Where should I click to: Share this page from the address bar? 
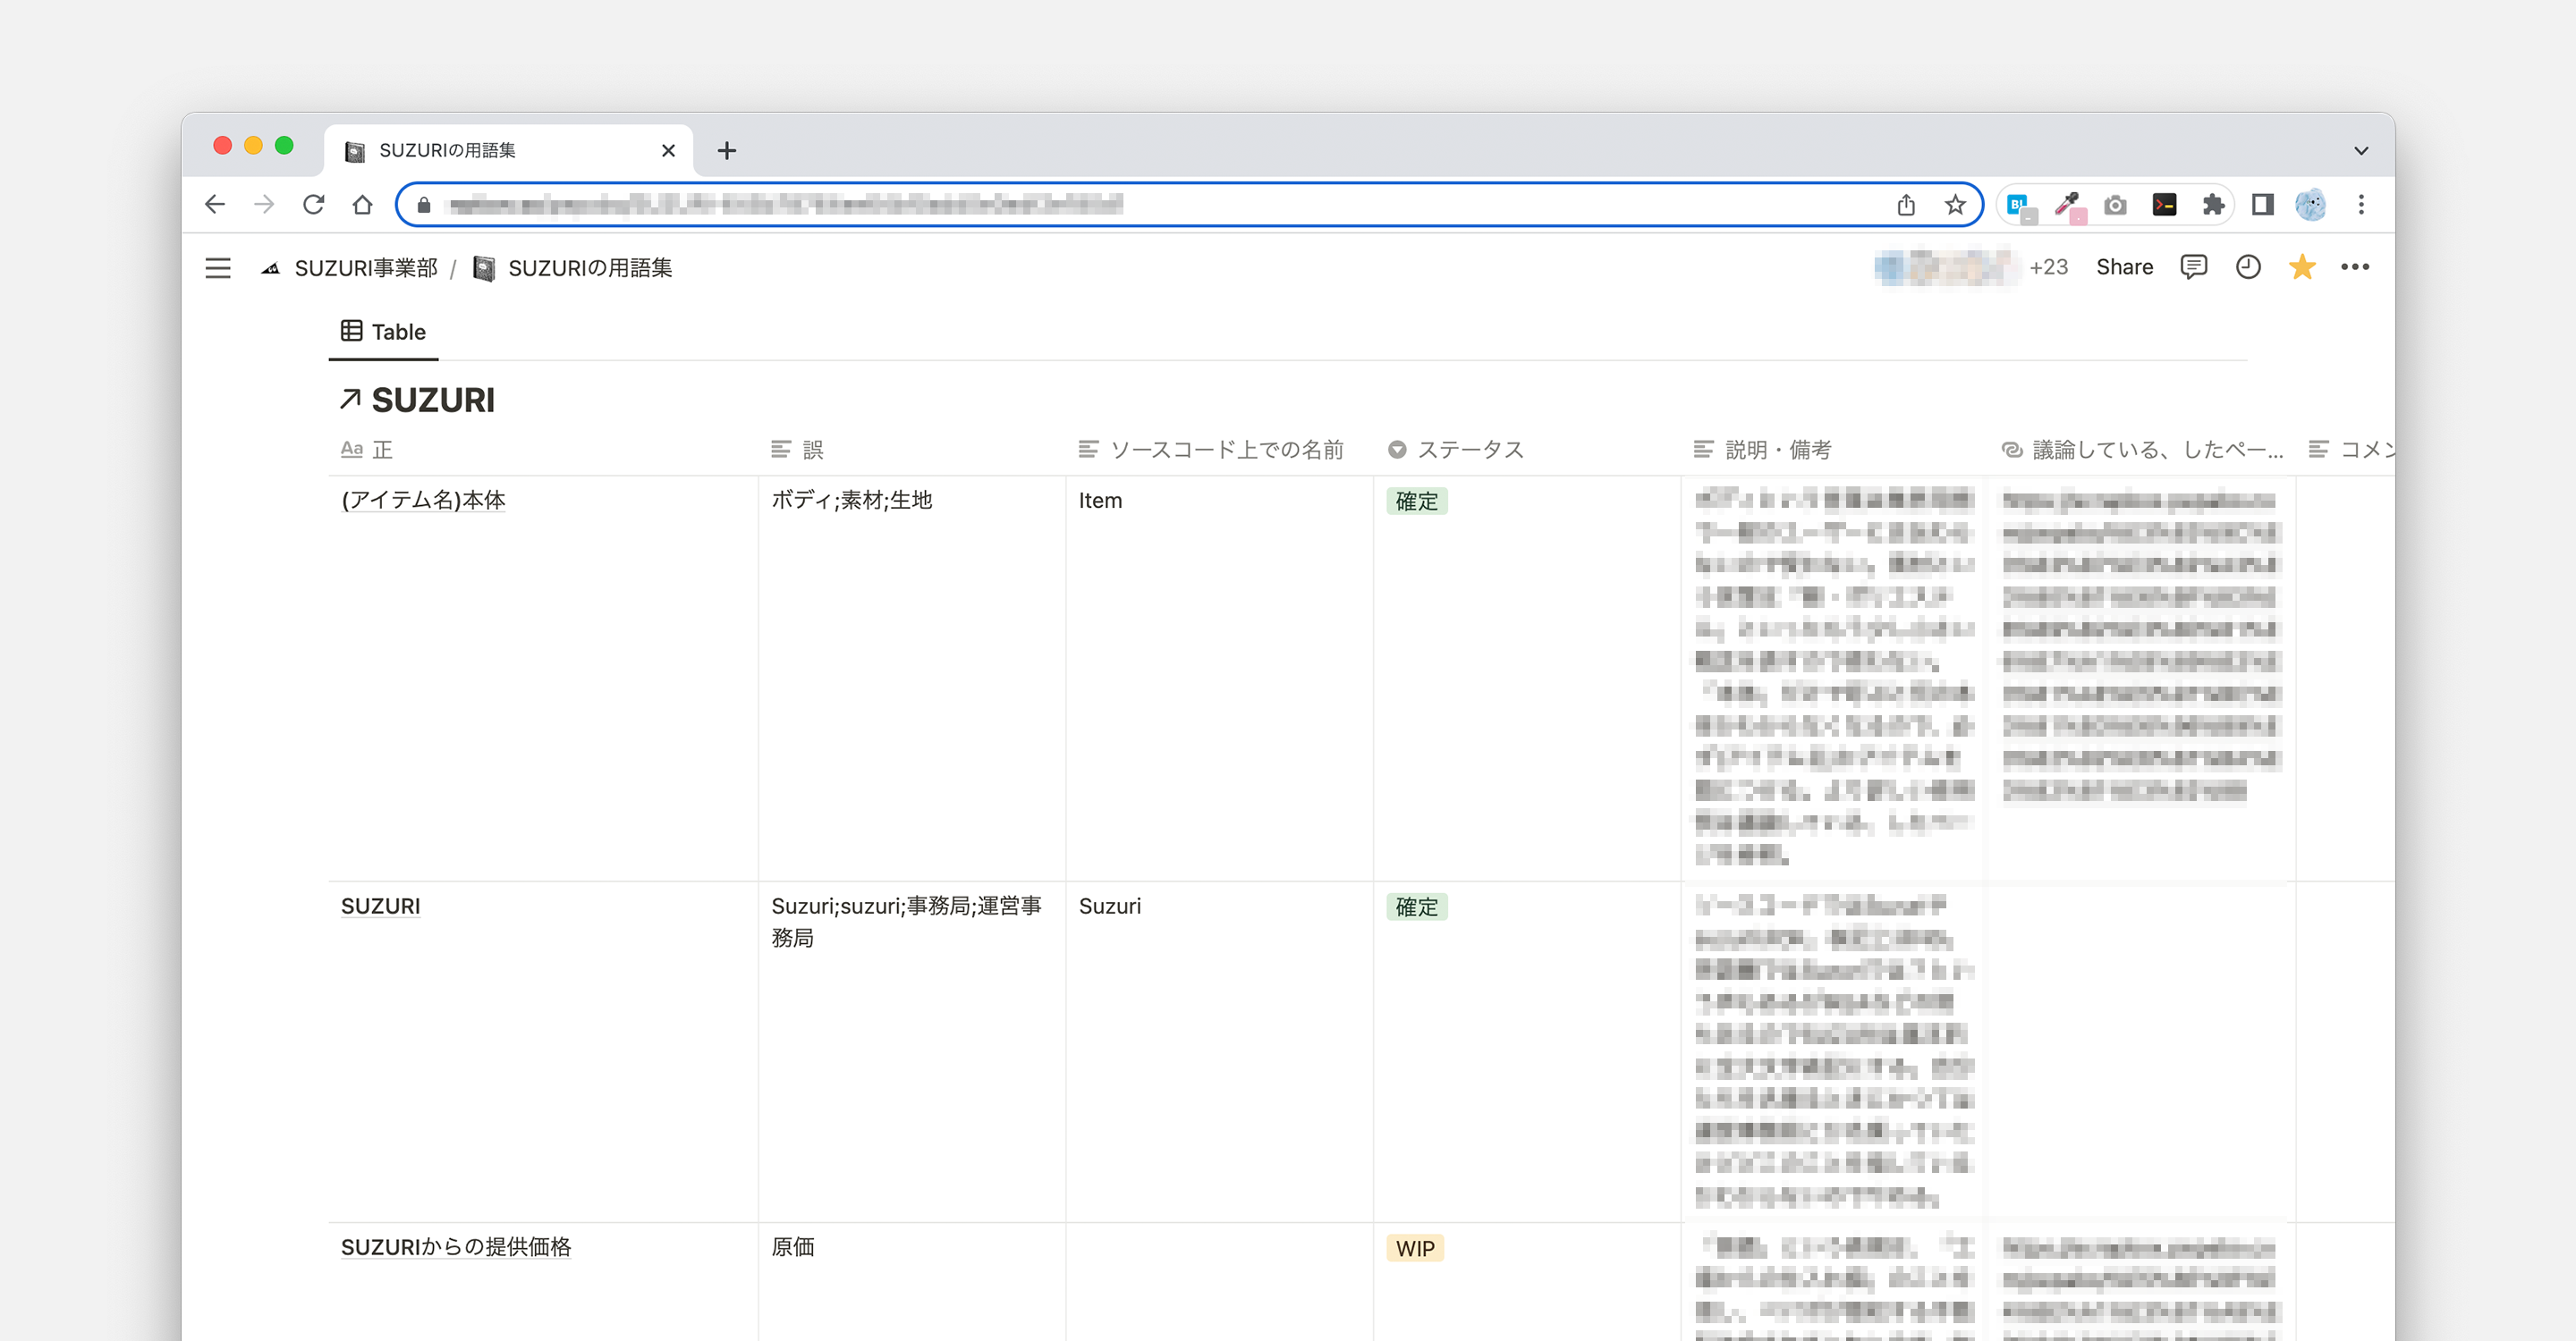tap(1906, 205)
